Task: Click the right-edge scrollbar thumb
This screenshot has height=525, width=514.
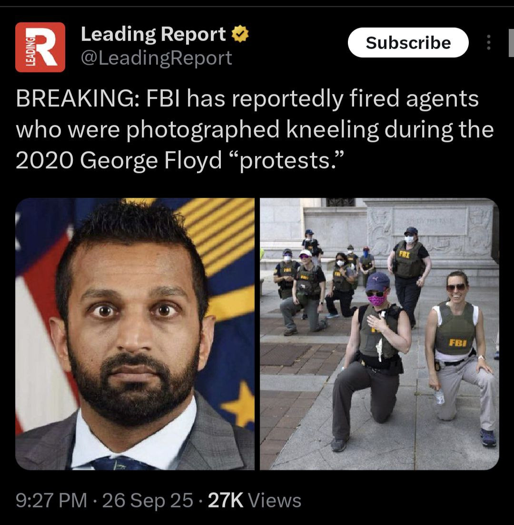Action: click(x=511, y=43)
